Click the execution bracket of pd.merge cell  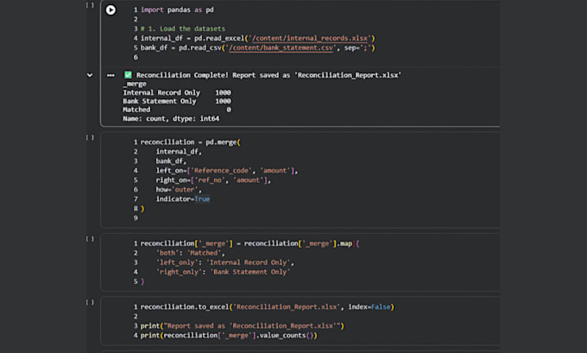click(x=90, y=137)
